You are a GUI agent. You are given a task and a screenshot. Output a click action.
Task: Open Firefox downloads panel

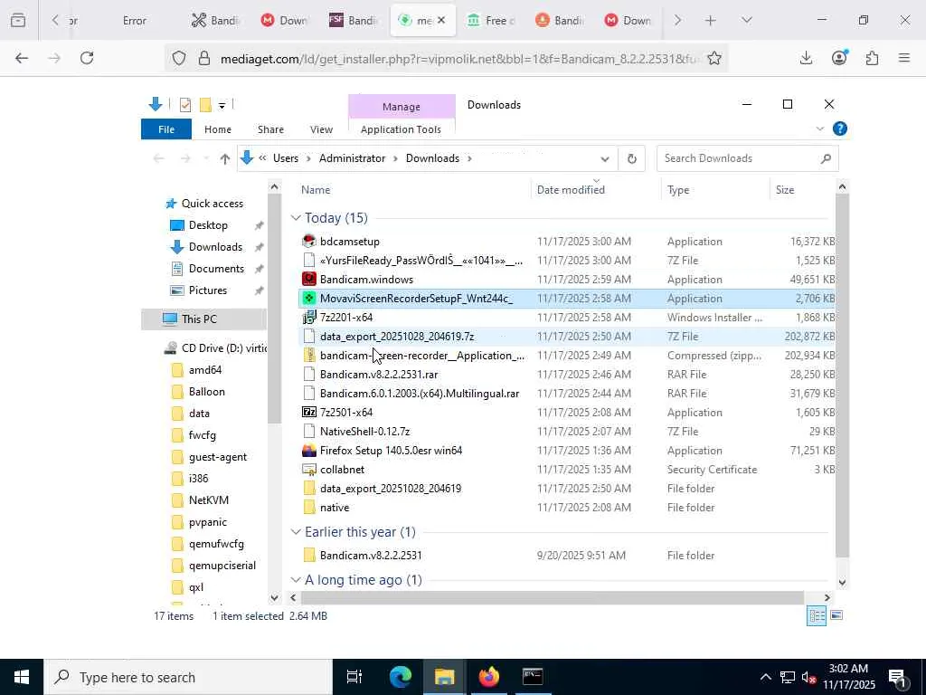pyautogui.click(x=806, y=58)
